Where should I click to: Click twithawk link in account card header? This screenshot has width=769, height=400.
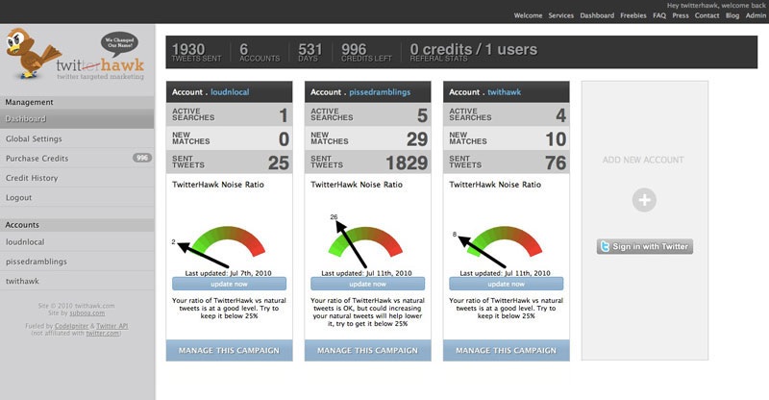coord(504,91)
